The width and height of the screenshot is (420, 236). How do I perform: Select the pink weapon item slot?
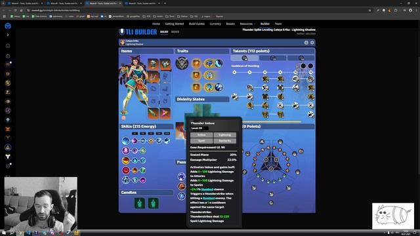165,113
